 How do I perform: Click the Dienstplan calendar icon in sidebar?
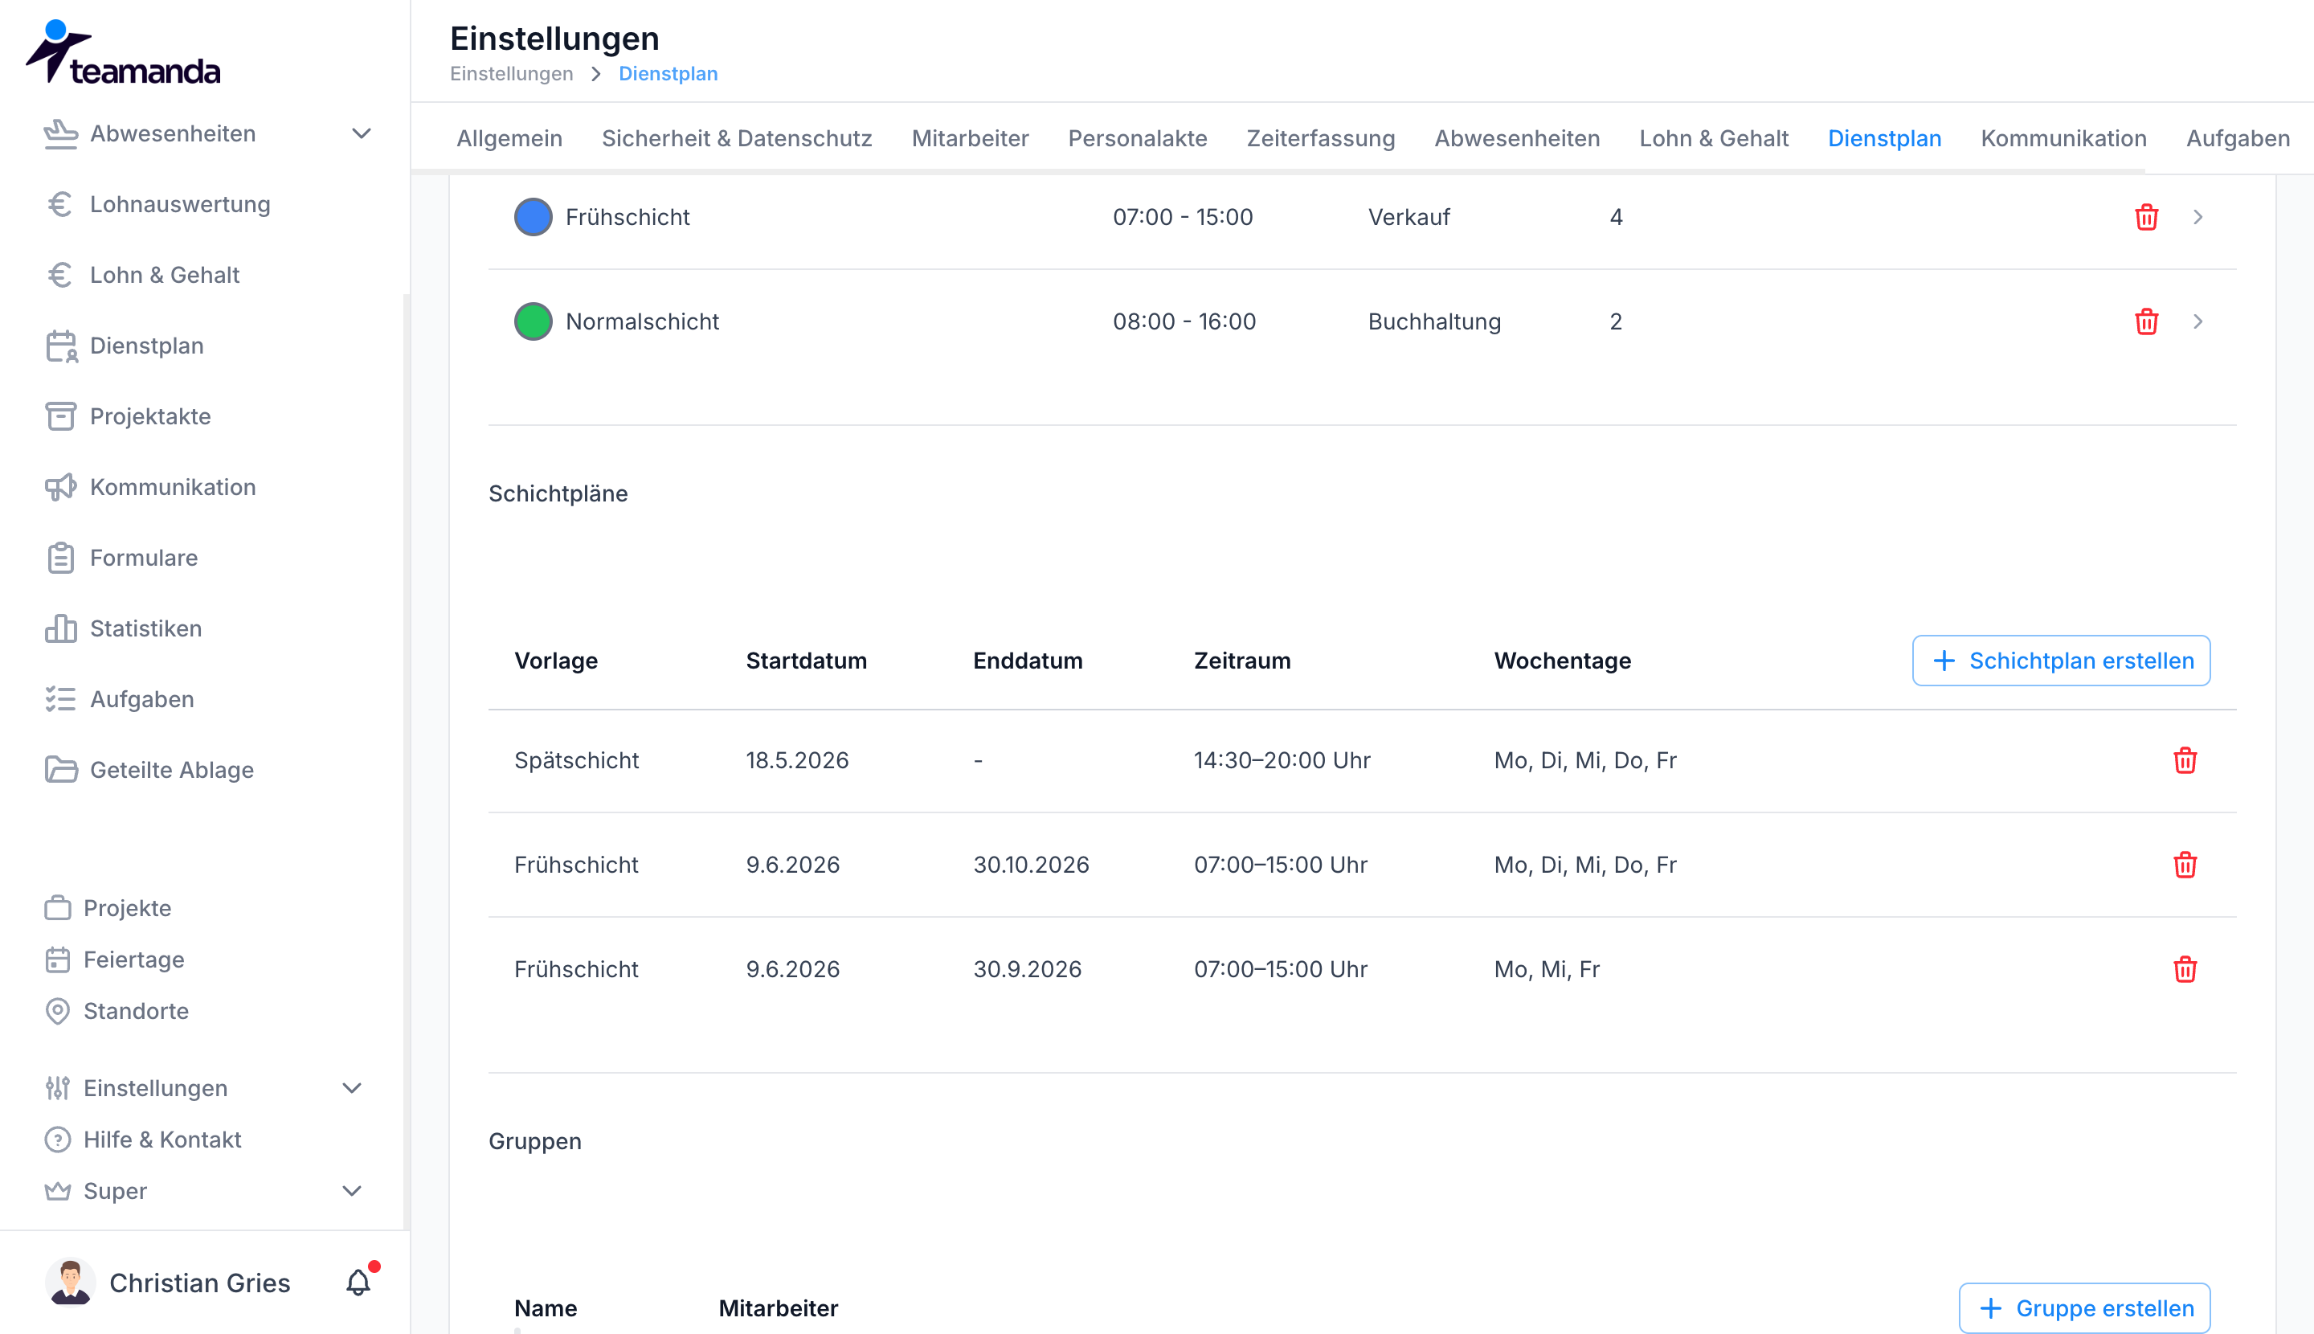[60, 346]
